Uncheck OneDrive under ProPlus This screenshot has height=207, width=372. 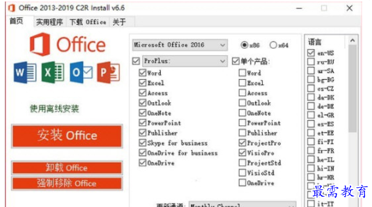(143, 163)
